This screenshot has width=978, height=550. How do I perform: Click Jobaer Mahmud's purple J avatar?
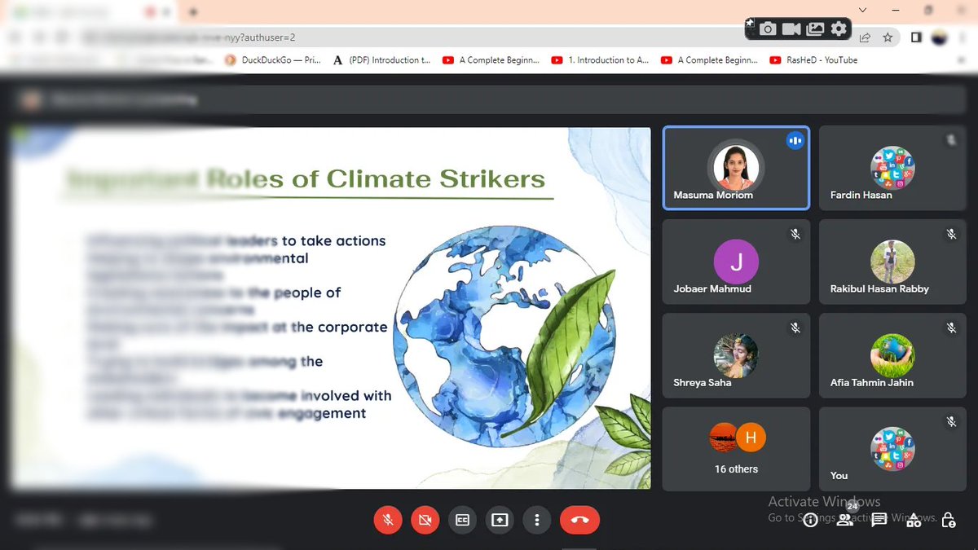(x=736, y=262)
